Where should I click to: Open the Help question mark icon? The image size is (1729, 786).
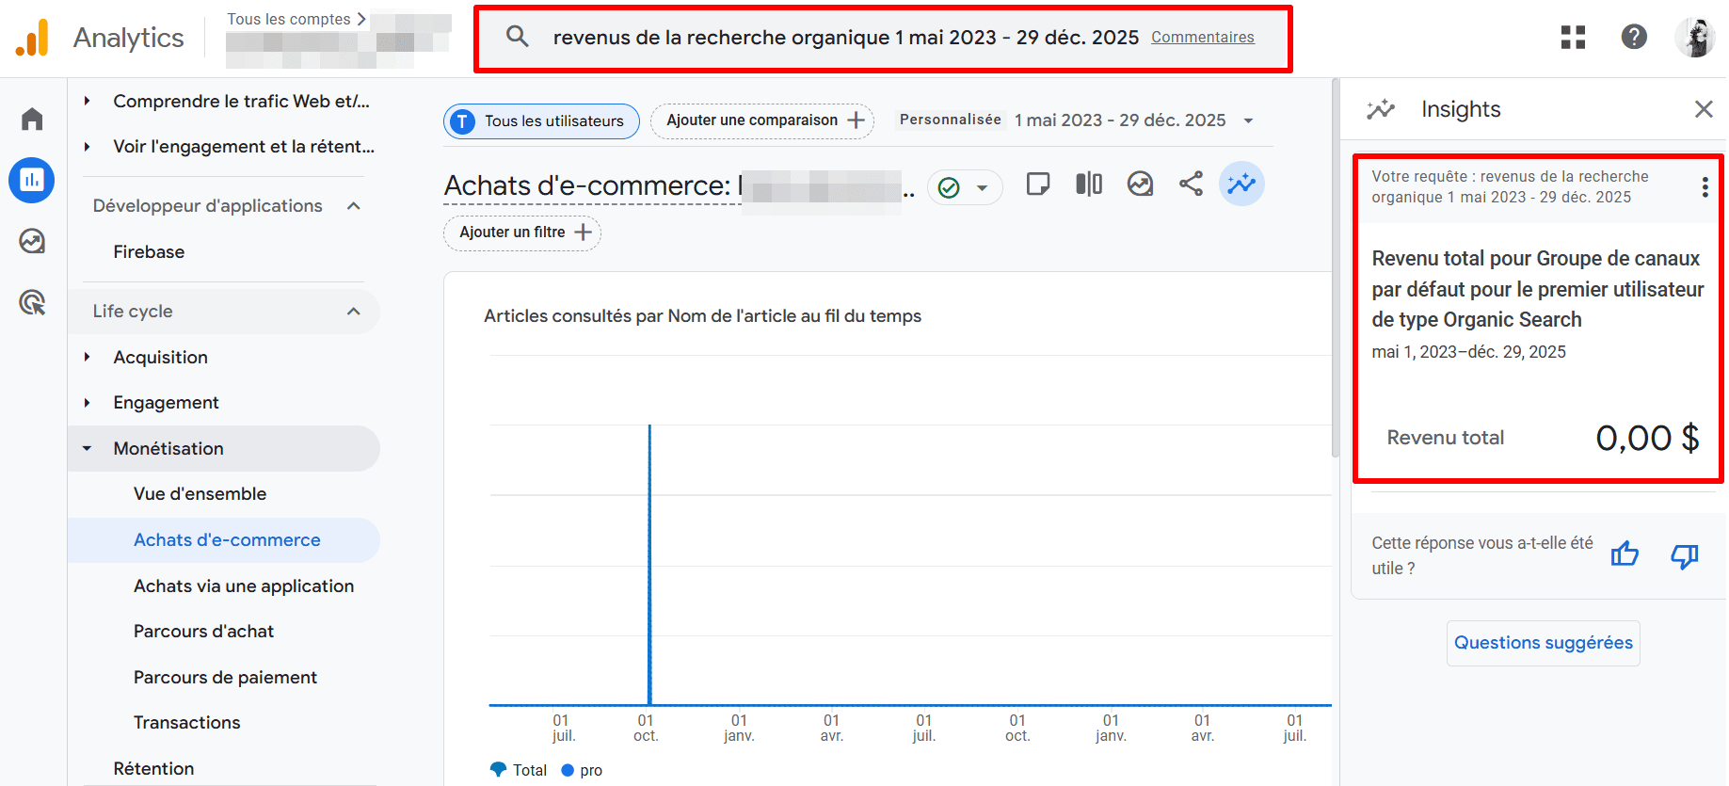[x=1634, y=37]
